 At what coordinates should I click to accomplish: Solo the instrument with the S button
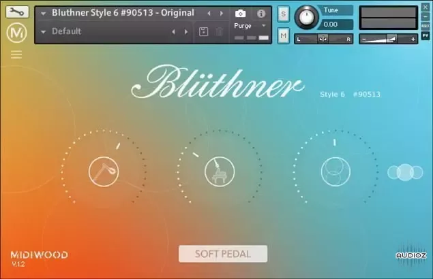click(x=284, y=14)
